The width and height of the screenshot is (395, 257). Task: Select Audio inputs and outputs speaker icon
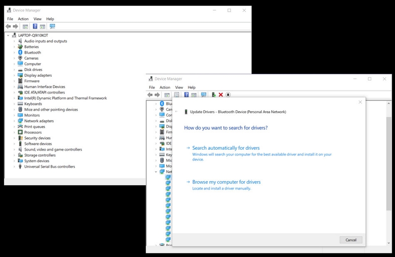point(20,41)
